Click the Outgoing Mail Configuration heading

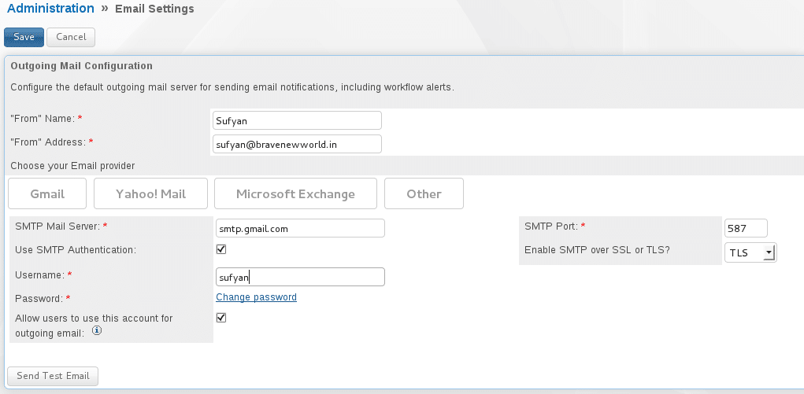coord(81,66)
